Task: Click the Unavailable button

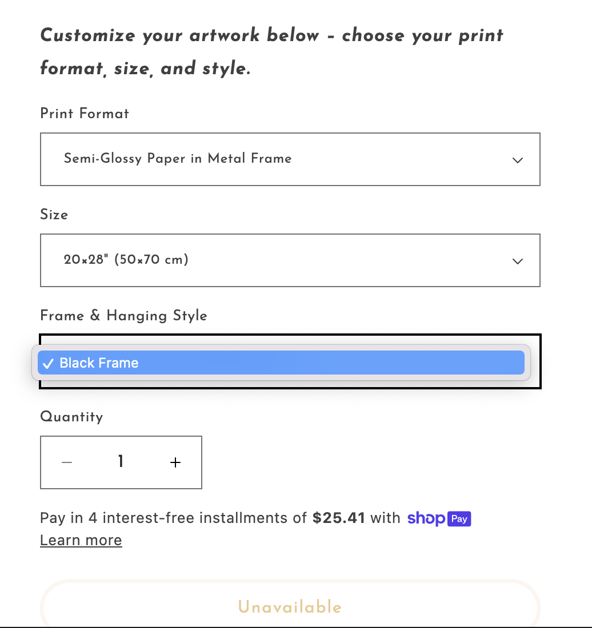Action: [290, 606]
